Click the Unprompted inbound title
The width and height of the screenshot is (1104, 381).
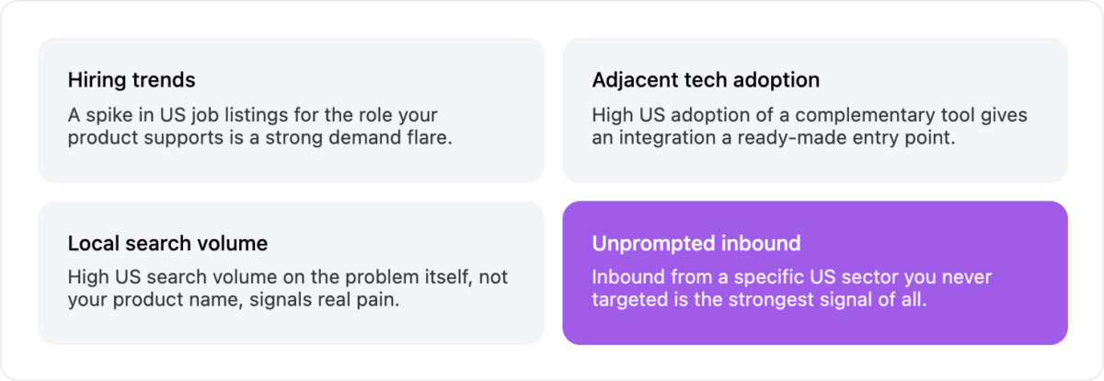[x=696, y=244]
